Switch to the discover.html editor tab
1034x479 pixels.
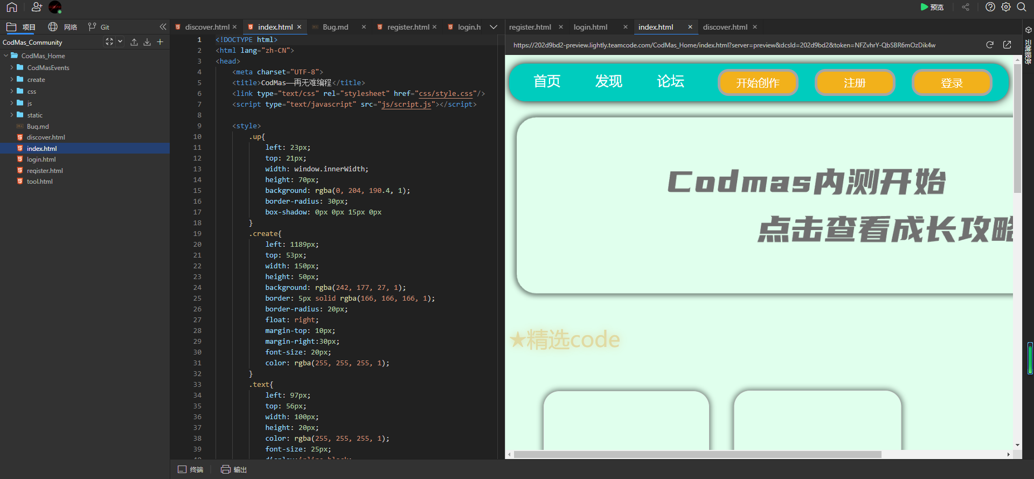click(207, 27)
